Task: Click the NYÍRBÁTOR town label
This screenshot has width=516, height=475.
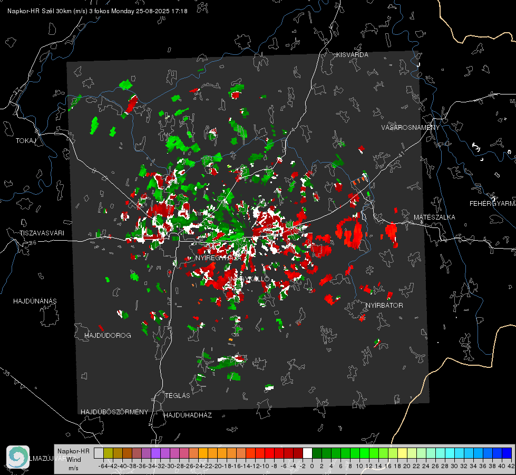Action: [x=384, y=306]
